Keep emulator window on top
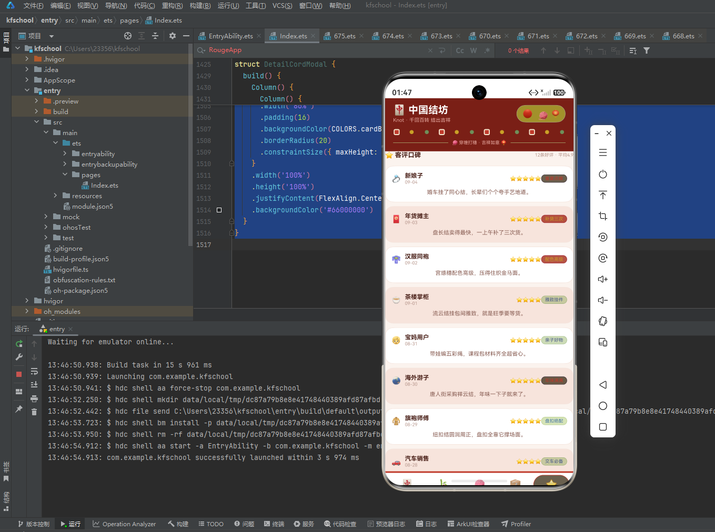This screenshot has height=532, width=715. pos(603,195)
